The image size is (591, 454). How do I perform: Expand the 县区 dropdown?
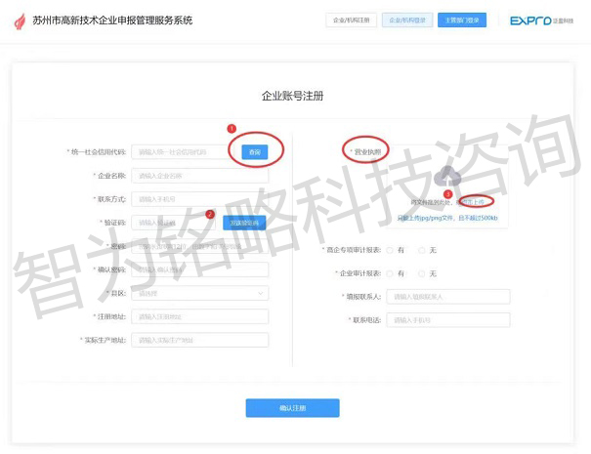click(x=200, y=293)
